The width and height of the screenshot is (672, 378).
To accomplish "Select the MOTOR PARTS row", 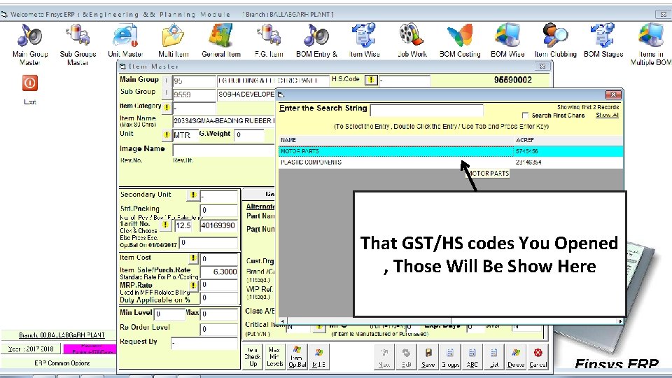I will (x=450, y=151).
